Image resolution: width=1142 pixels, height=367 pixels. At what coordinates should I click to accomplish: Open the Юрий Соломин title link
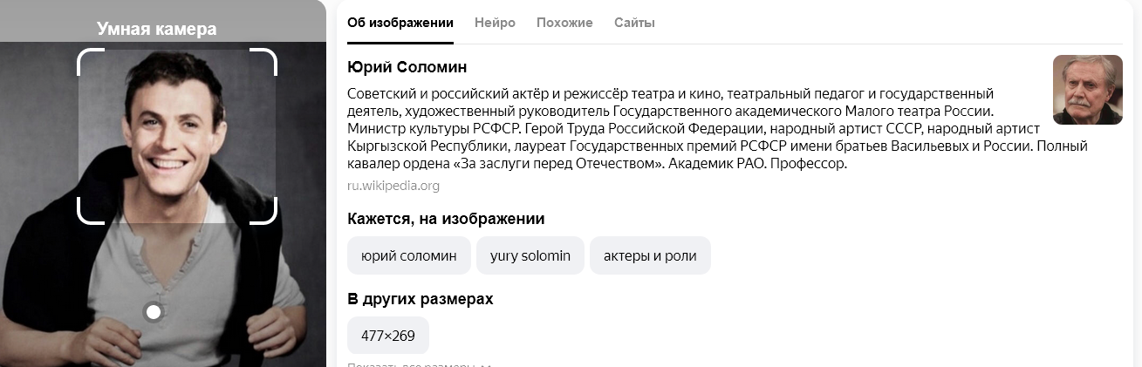coord(407,67)
